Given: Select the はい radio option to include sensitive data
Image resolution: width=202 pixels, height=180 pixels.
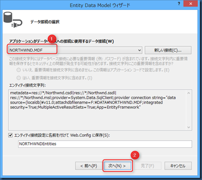Looking at the screenshot, I should point(18,78).
